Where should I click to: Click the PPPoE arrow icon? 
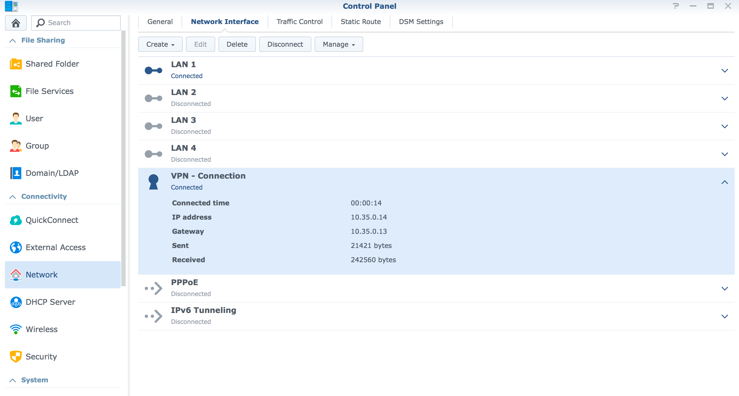154,288
